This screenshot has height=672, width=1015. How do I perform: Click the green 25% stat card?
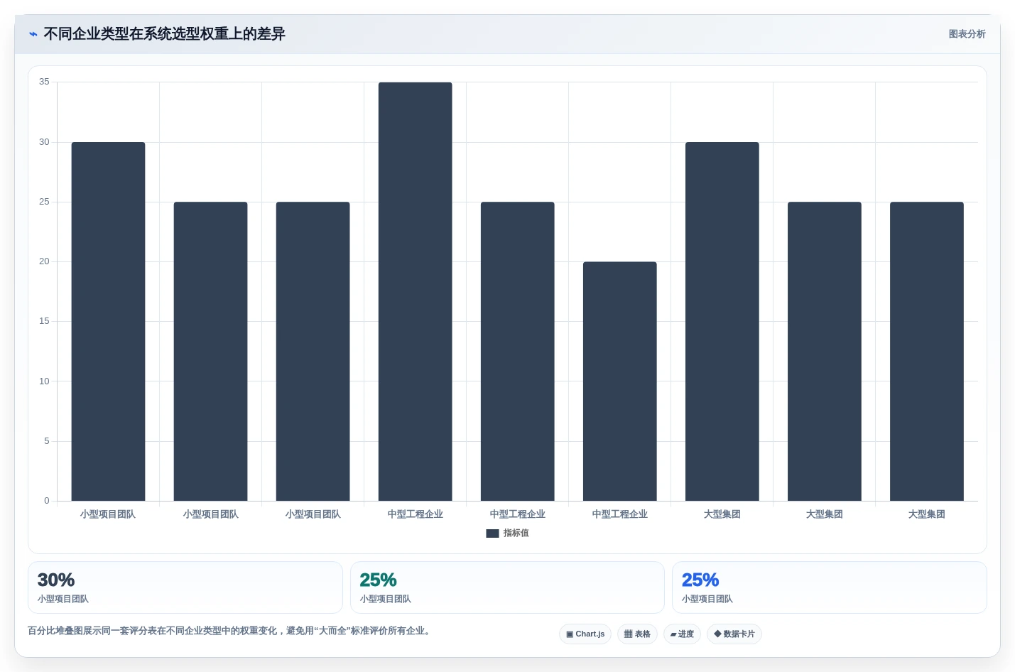507,587
